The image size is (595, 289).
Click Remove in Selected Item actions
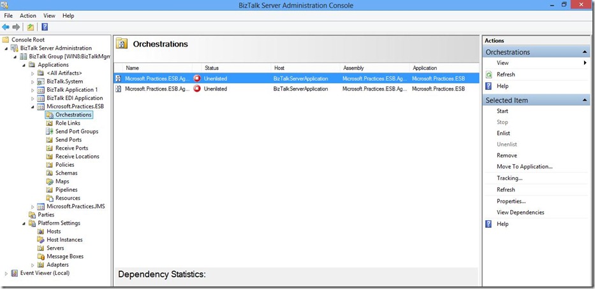pyautogui.click(x=507, y=155)
